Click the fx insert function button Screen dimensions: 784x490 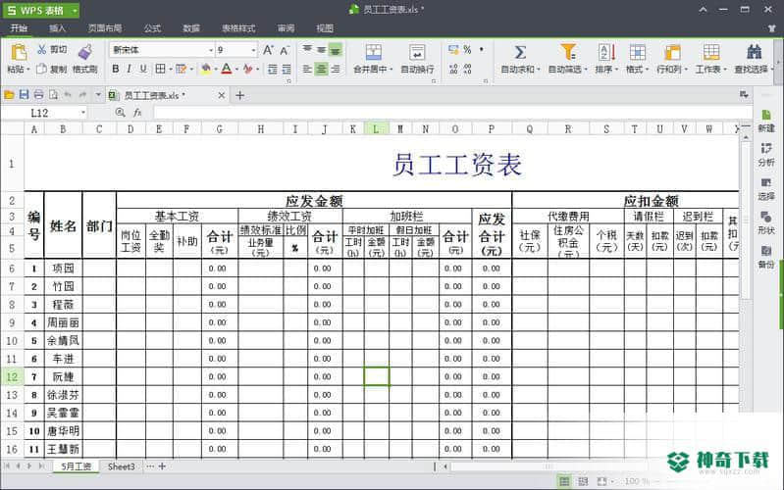(x=137, y=113)
